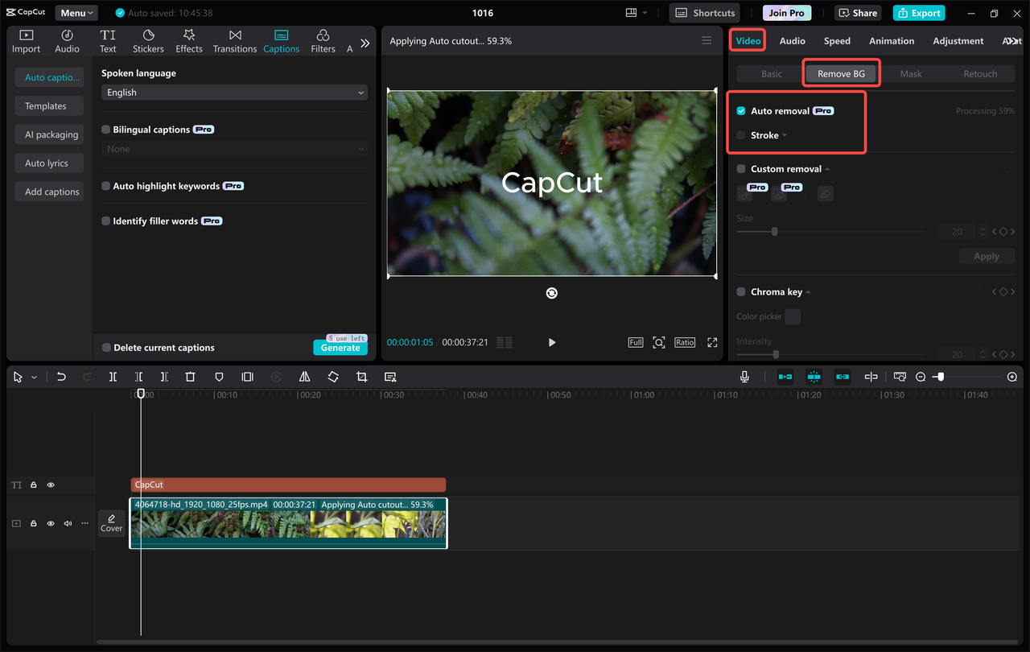
Task: Open the Spoken language dropdown
Action: [233, 92]
